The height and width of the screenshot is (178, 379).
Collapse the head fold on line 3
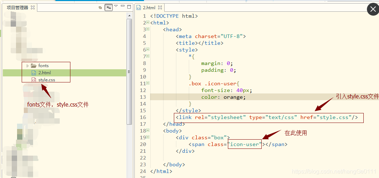(148, 29)
